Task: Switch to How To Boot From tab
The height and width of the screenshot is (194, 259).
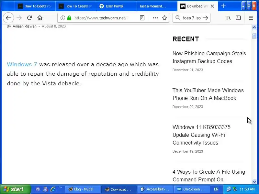Action: click(35, 6)
